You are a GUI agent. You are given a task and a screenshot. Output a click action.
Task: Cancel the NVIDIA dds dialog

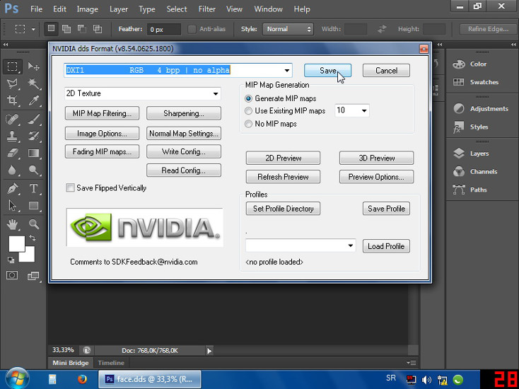(386, 71)
